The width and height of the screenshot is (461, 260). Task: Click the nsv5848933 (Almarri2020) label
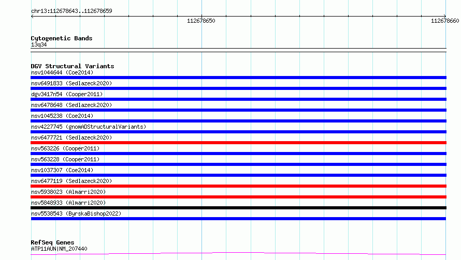coord(68,203)
